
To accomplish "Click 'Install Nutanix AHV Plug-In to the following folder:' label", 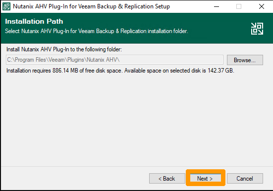I will pyautogui.click(x=64, y=49).
